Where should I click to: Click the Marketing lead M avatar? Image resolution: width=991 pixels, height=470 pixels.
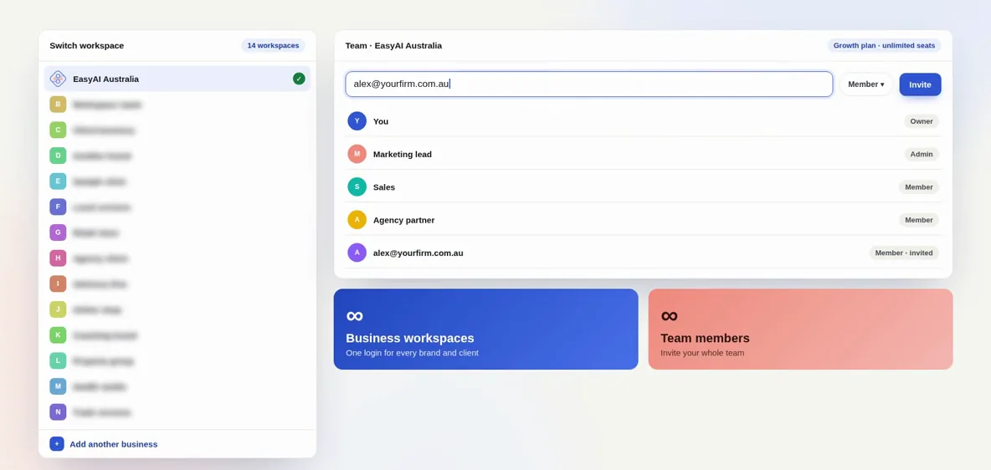[x=357, y=154]
